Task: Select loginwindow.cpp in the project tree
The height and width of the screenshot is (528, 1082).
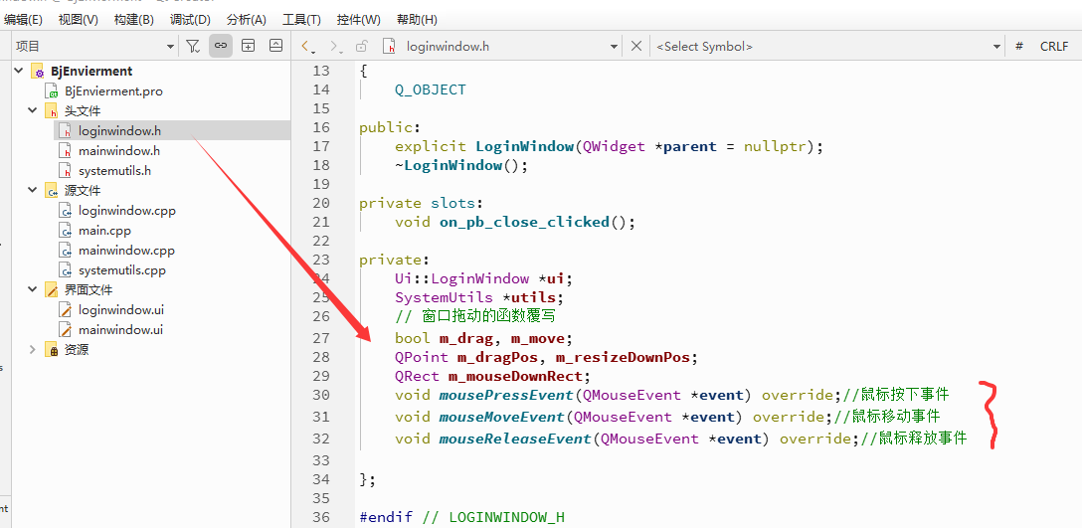Action: (127, 211)
